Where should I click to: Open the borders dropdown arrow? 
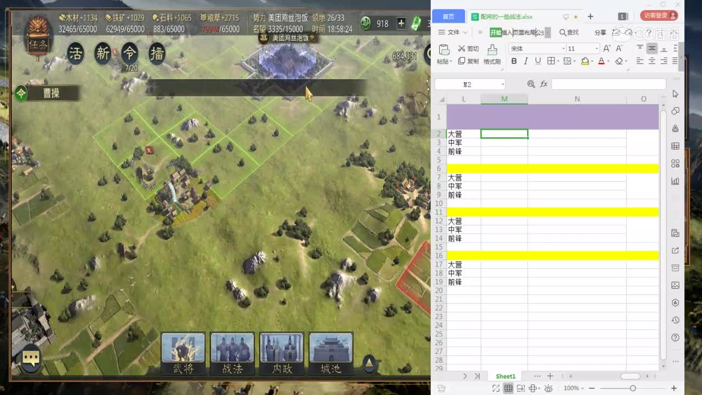click(x=558, y=61)
